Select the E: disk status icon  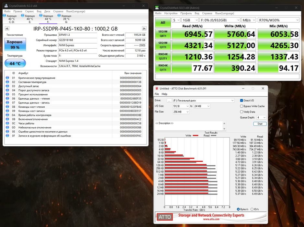tap(23, 15)
